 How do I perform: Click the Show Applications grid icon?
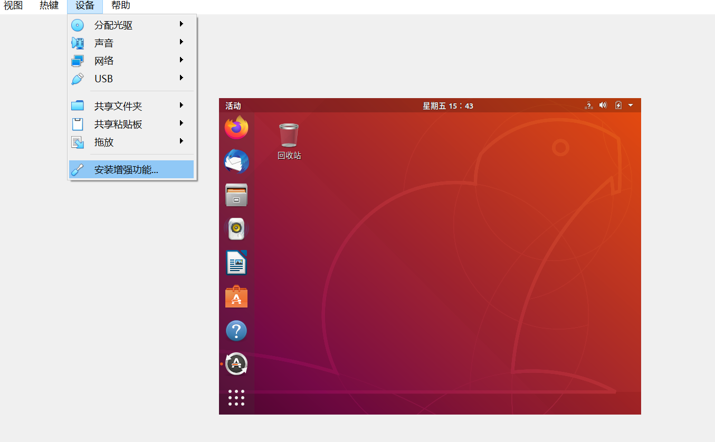click(x=236, y=398)
